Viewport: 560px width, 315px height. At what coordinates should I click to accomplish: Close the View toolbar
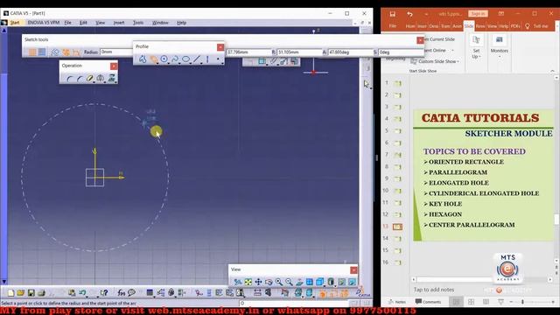(353, 270)
